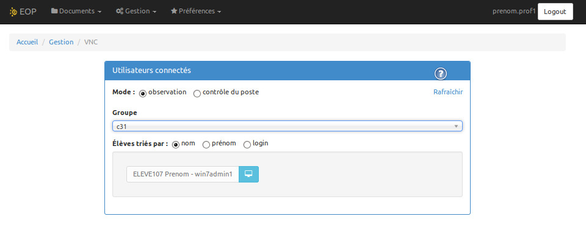Viewport: 586px width, 233px height.
Task: Select contrôle du poste mode
Action: 197,94
